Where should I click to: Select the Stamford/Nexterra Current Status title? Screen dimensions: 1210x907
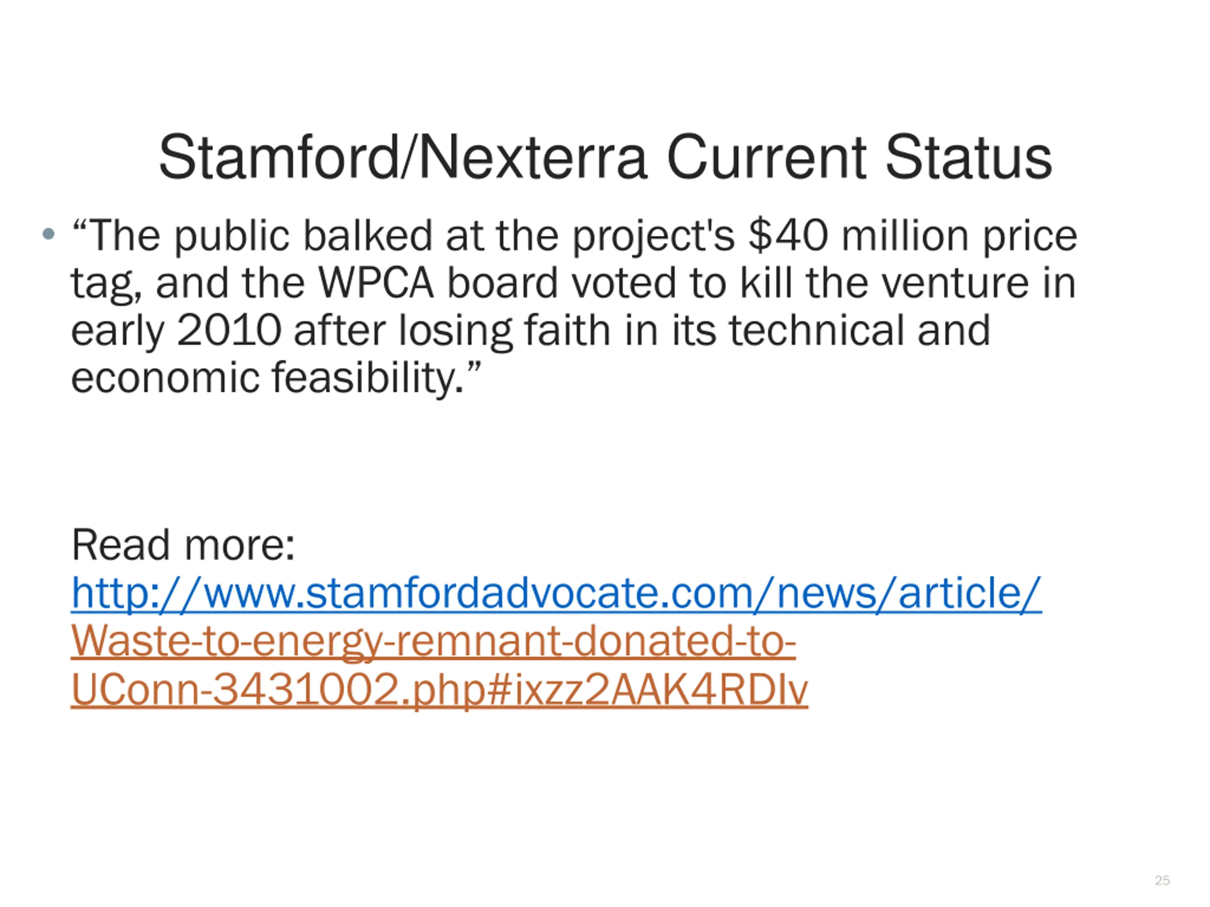[x=605, y=157]
